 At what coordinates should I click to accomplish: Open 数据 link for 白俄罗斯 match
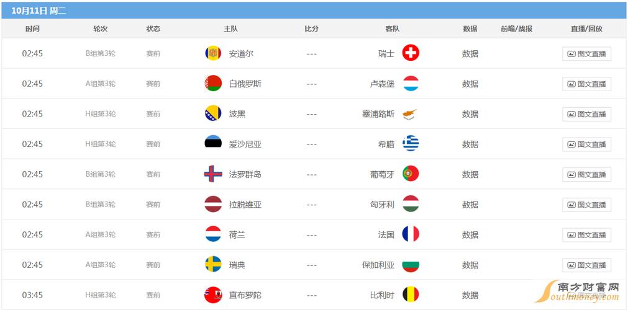[x=470, y=84]
